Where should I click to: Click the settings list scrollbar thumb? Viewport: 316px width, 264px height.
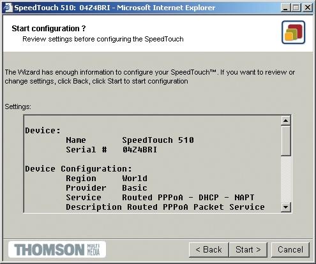(x=285, y=141)
